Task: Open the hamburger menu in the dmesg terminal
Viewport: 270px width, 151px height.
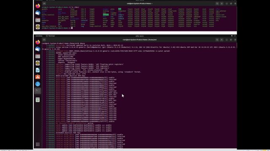Action: 222,40
